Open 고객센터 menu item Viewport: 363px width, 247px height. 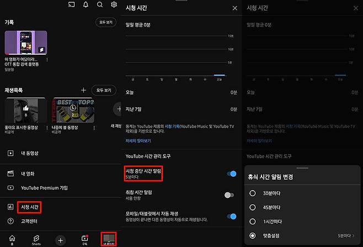click(x=61, y=221)
